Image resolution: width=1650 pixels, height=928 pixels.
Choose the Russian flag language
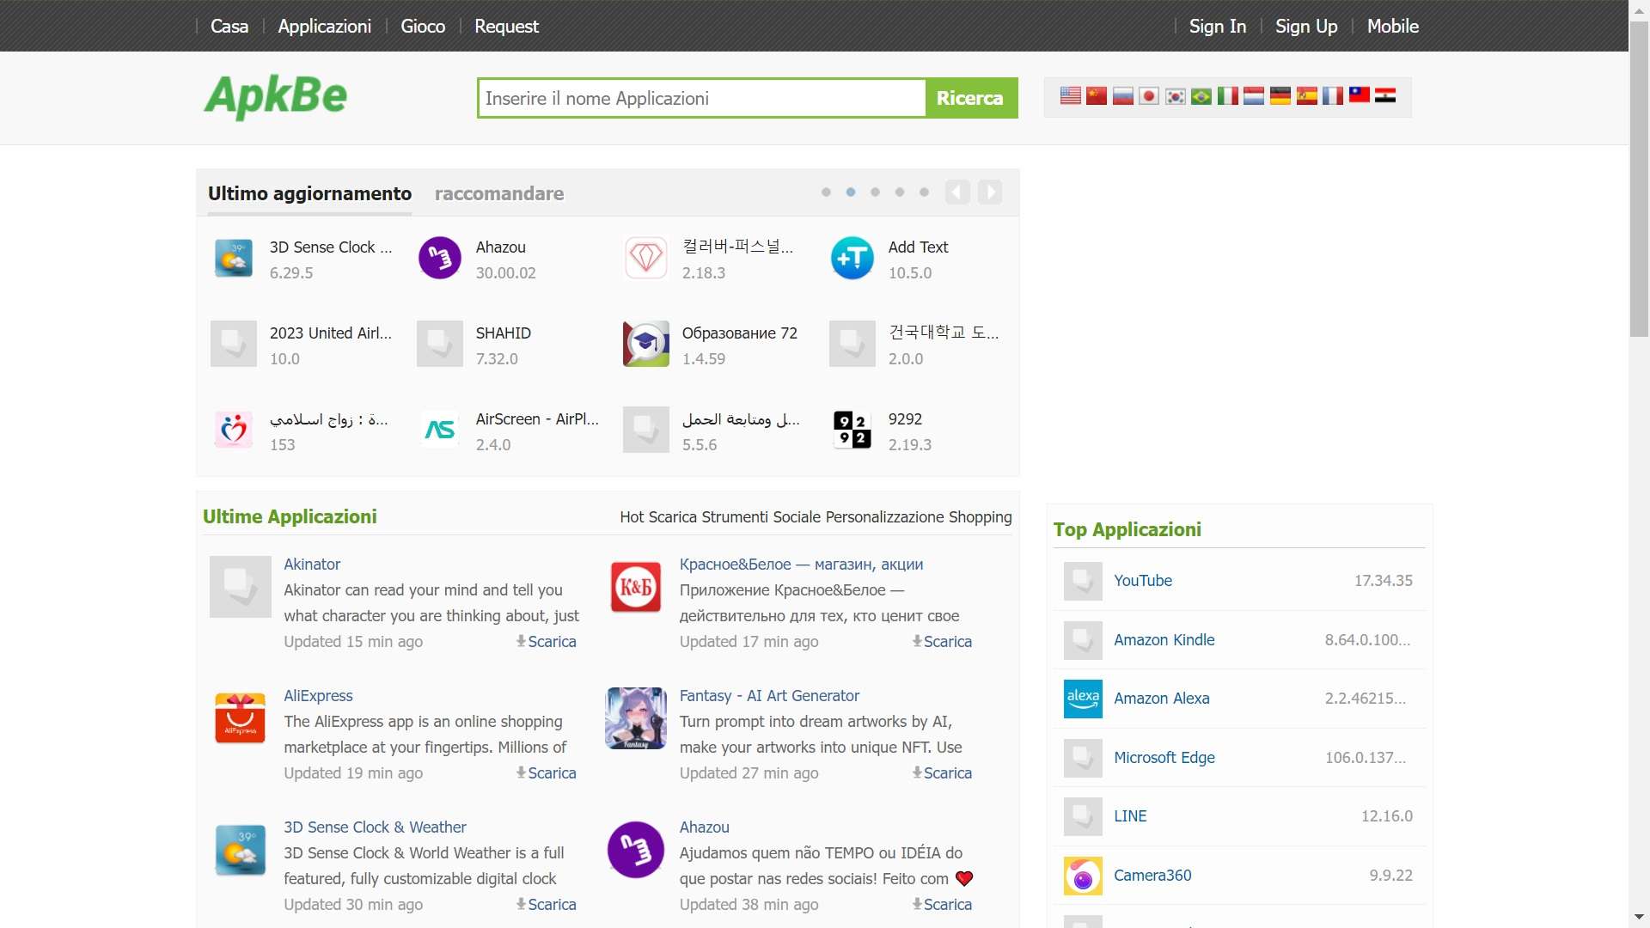pyautogui.click(x=1122, y=95)
